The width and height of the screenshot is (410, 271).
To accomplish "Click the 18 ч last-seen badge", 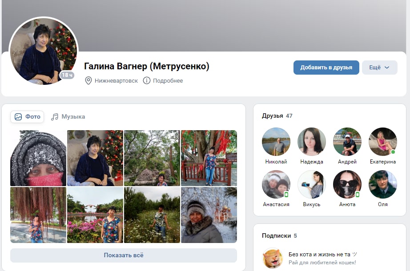I will tap(67, 75).
